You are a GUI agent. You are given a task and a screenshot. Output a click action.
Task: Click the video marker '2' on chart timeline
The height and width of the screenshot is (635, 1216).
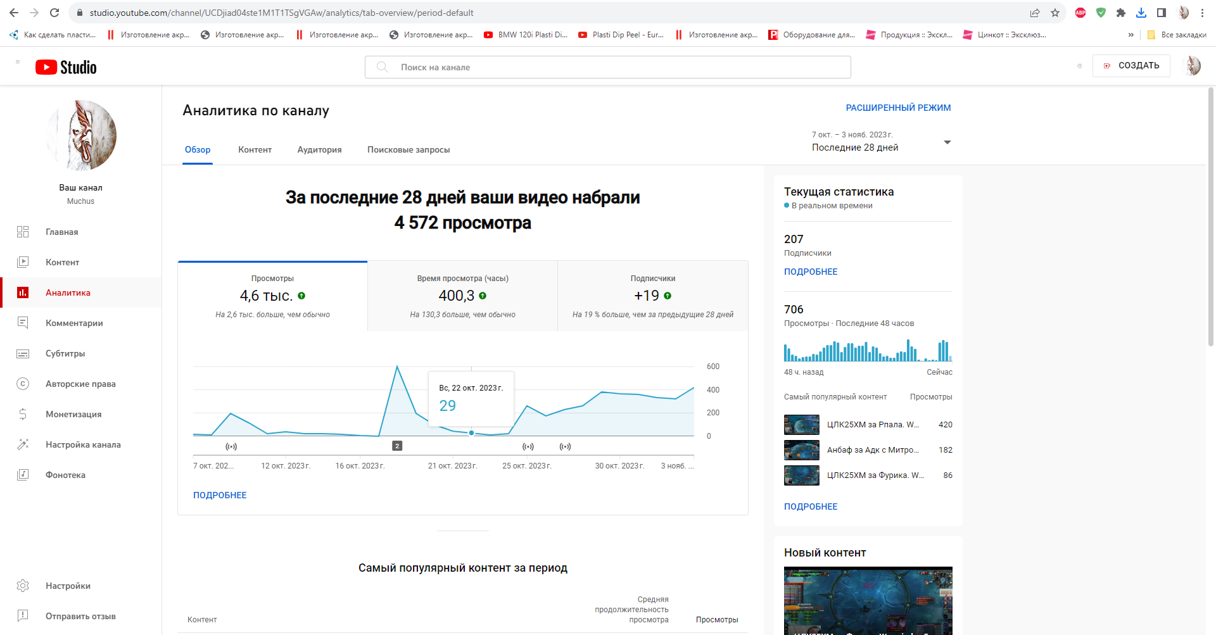(x=397, y=446)
